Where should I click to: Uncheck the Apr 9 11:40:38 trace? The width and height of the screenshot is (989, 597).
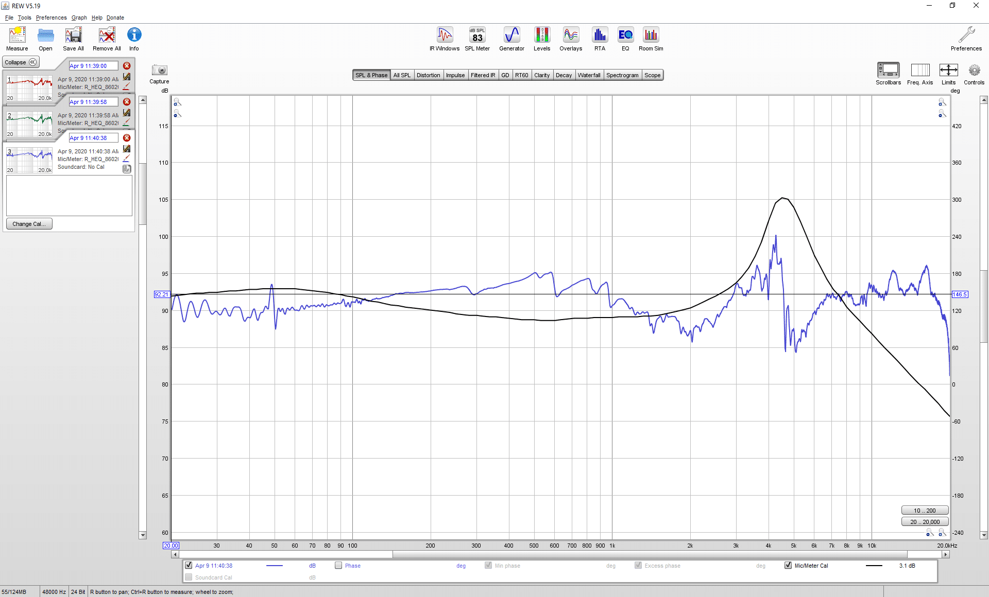(189, 565)
